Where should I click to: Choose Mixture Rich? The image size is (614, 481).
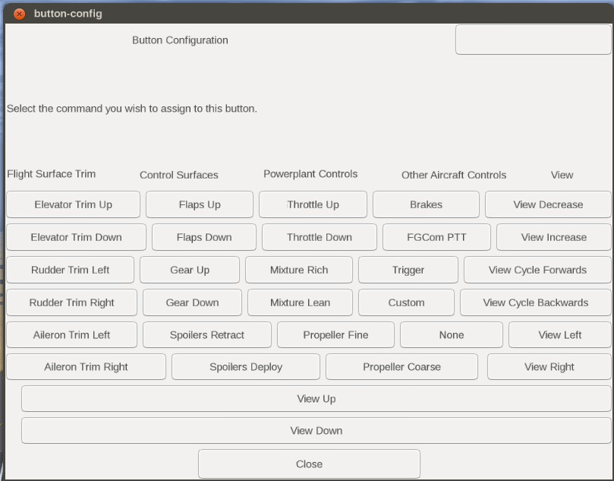pos(299,270)
